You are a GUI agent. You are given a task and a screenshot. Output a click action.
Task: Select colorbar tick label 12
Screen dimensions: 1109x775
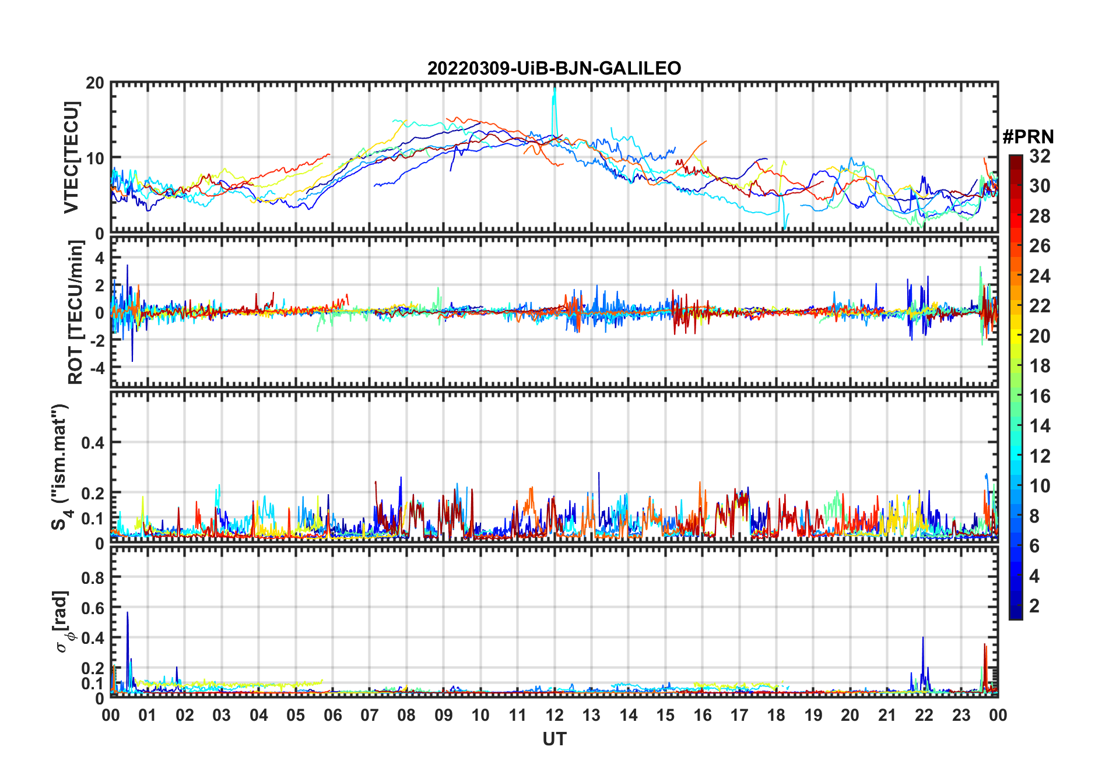point(1040,456)
